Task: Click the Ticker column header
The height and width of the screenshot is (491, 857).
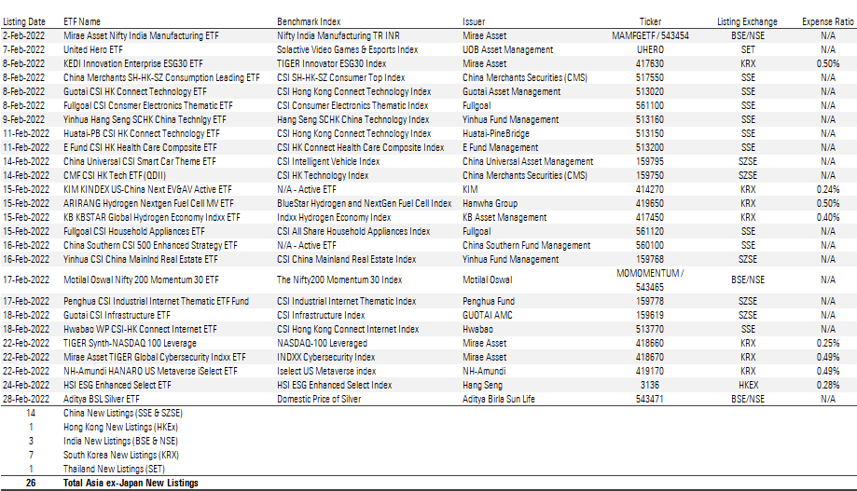Action: coord(650,20)
